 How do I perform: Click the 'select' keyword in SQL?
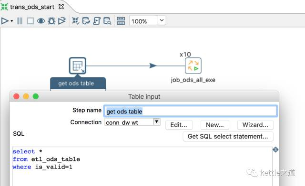(x=23, y=151)
